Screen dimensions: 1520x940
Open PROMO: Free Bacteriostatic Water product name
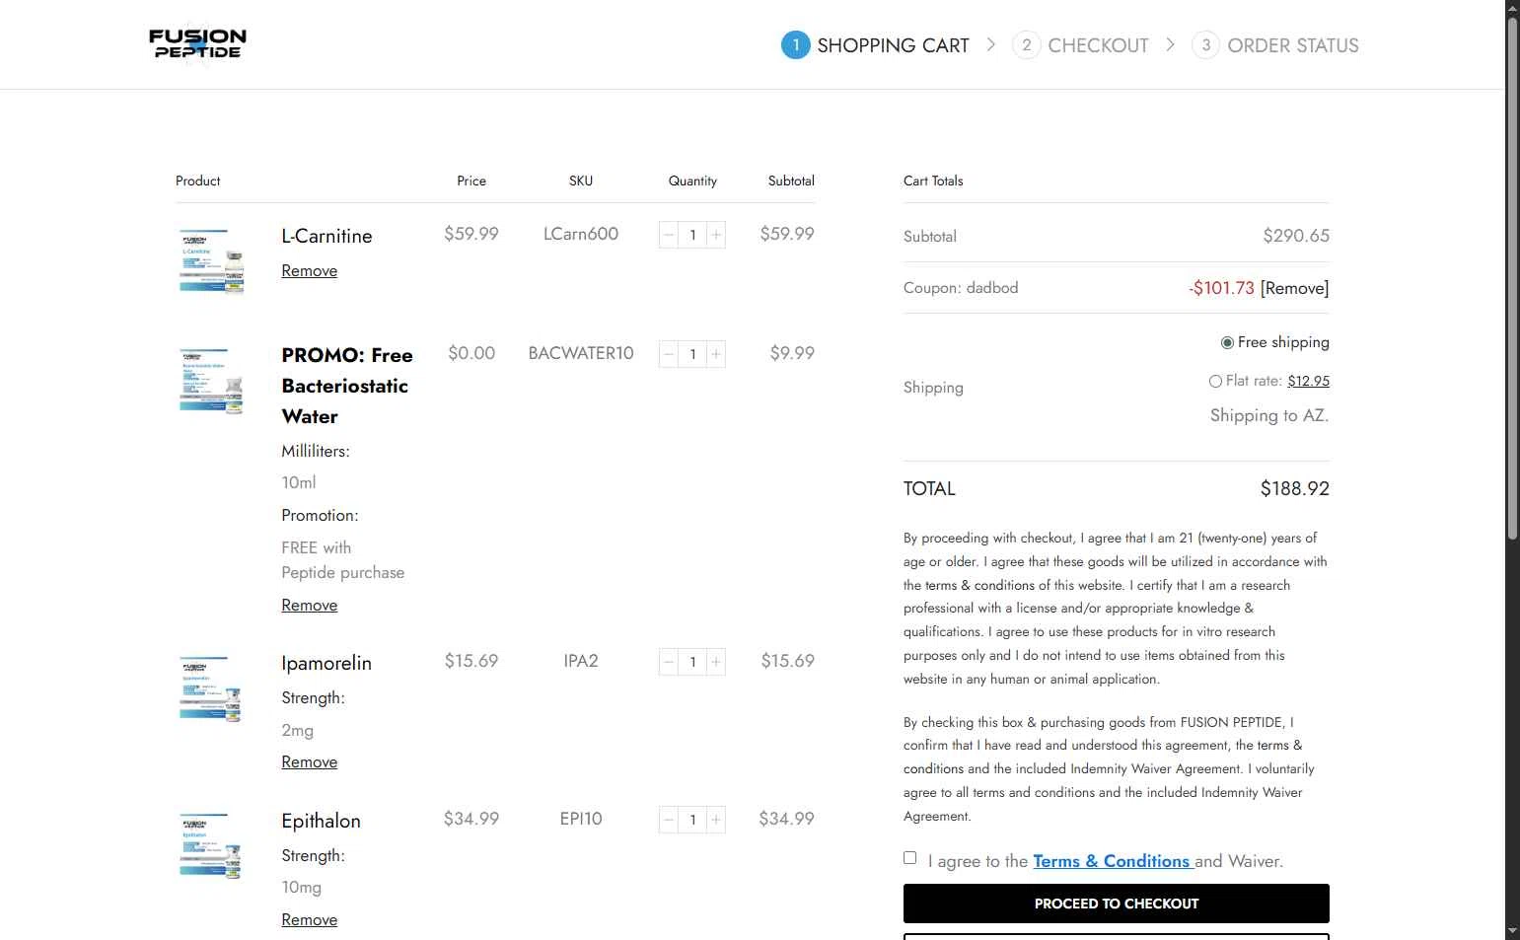(x=347, y=386)
